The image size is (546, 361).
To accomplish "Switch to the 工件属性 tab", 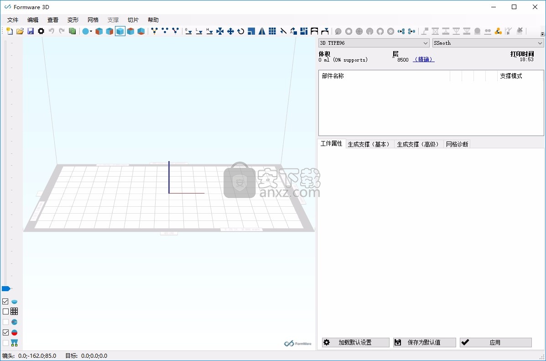I will click(x=332, y=144).
